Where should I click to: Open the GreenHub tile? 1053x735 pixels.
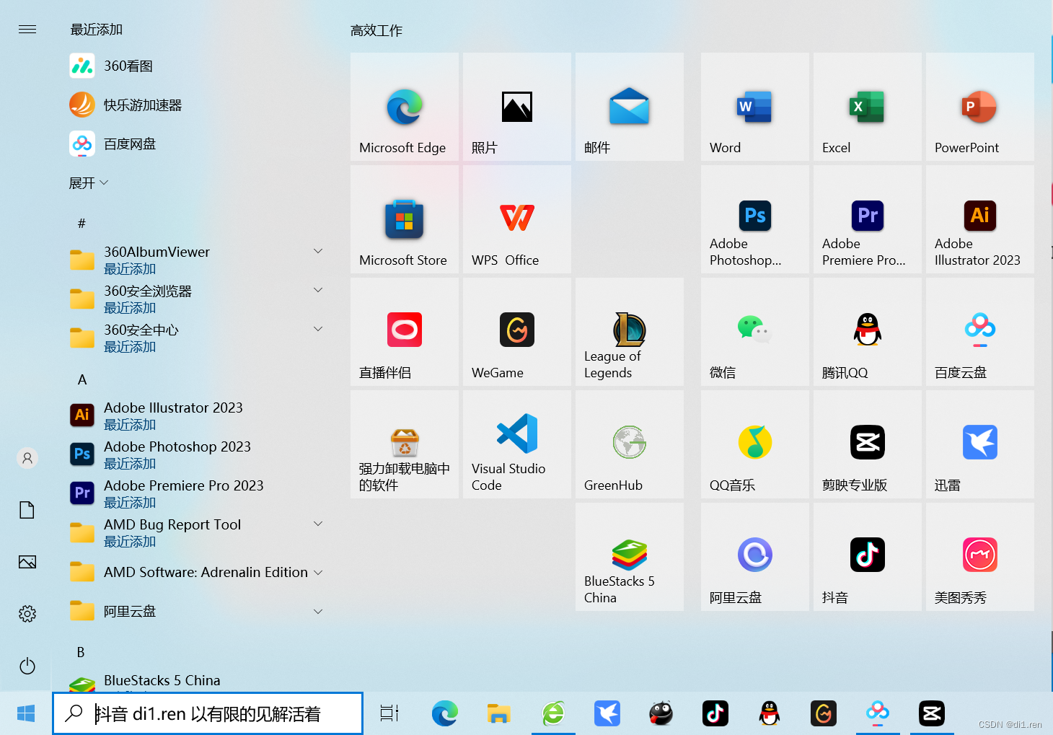coord(630,444)
